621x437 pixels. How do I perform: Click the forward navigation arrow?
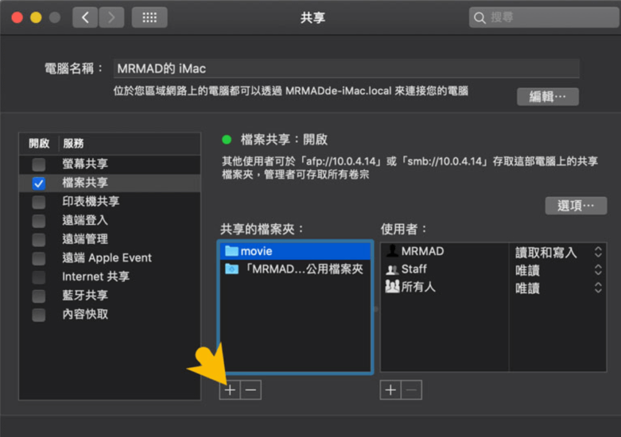pyautogui.click(x=111, y=17)
